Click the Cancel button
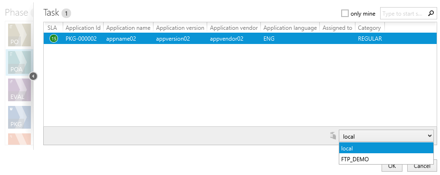The image size is (440, 175). coord(422,166)
